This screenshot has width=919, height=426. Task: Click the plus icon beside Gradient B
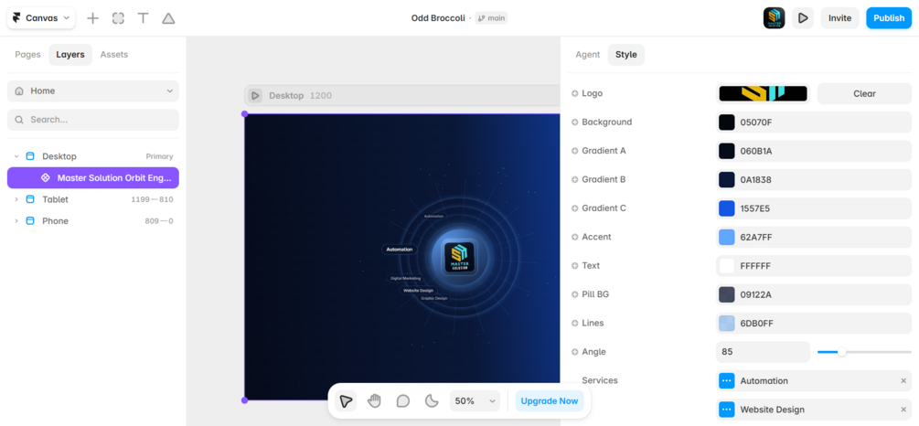[x=575, y=179]
